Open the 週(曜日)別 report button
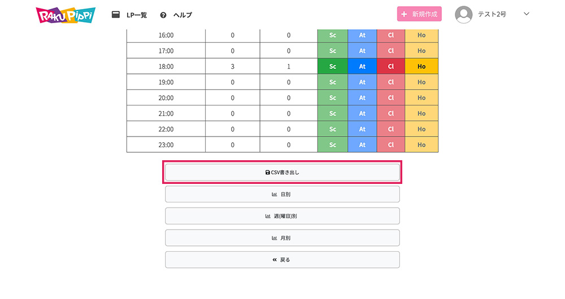The image size is (565, 299). (282, 216)
